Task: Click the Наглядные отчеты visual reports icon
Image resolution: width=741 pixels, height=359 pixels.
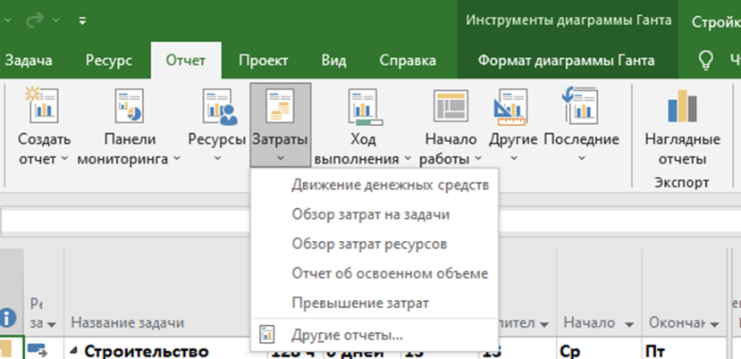Action: pyautogui.click(x=682, y=105)
